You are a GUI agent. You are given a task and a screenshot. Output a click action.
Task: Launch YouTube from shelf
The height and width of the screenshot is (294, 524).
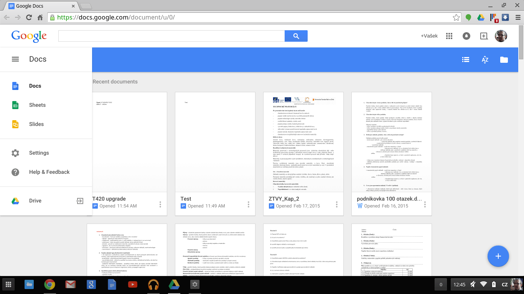click(133, 284)
